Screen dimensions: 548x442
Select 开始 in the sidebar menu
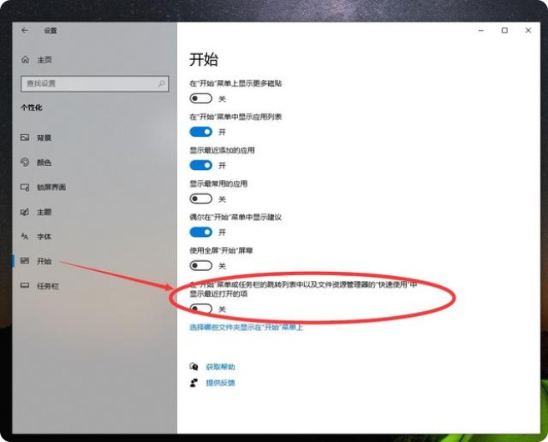pyautogui.click(x=43, y=261)
